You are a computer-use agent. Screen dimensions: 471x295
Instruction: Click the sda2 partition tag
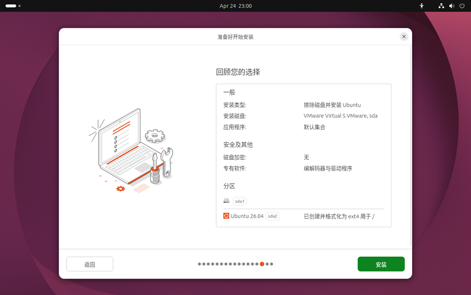coord(272,216)
